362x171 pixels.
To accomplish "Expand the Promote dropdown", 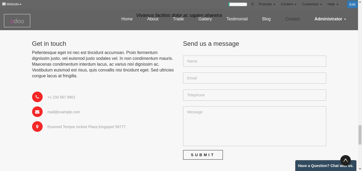I will click(267, 4).
